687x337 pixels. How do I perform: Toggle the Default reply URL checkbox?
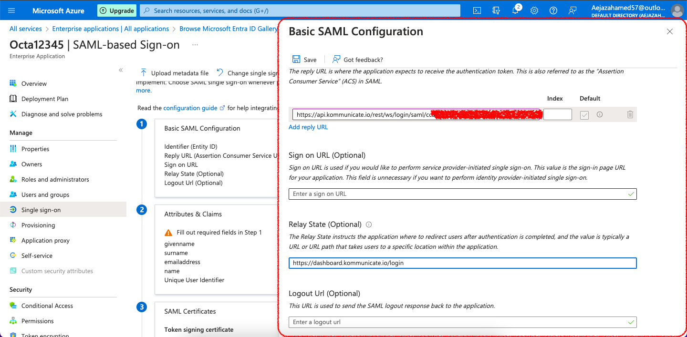pyautogui.click(x=584, y=115)
